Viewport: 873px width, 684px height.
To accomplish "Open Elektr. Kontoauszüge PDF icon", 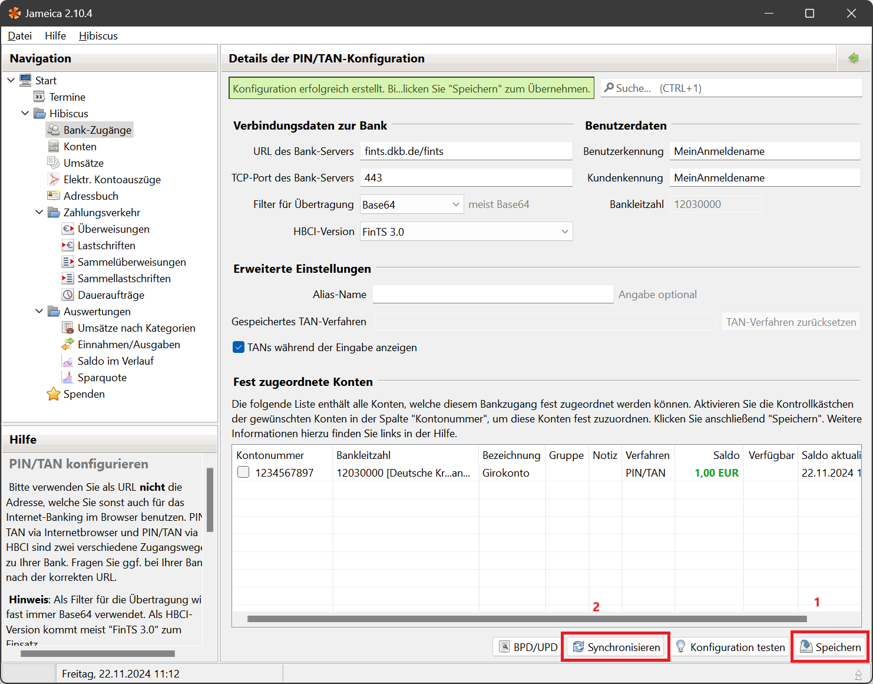I will tap(54, 179).
